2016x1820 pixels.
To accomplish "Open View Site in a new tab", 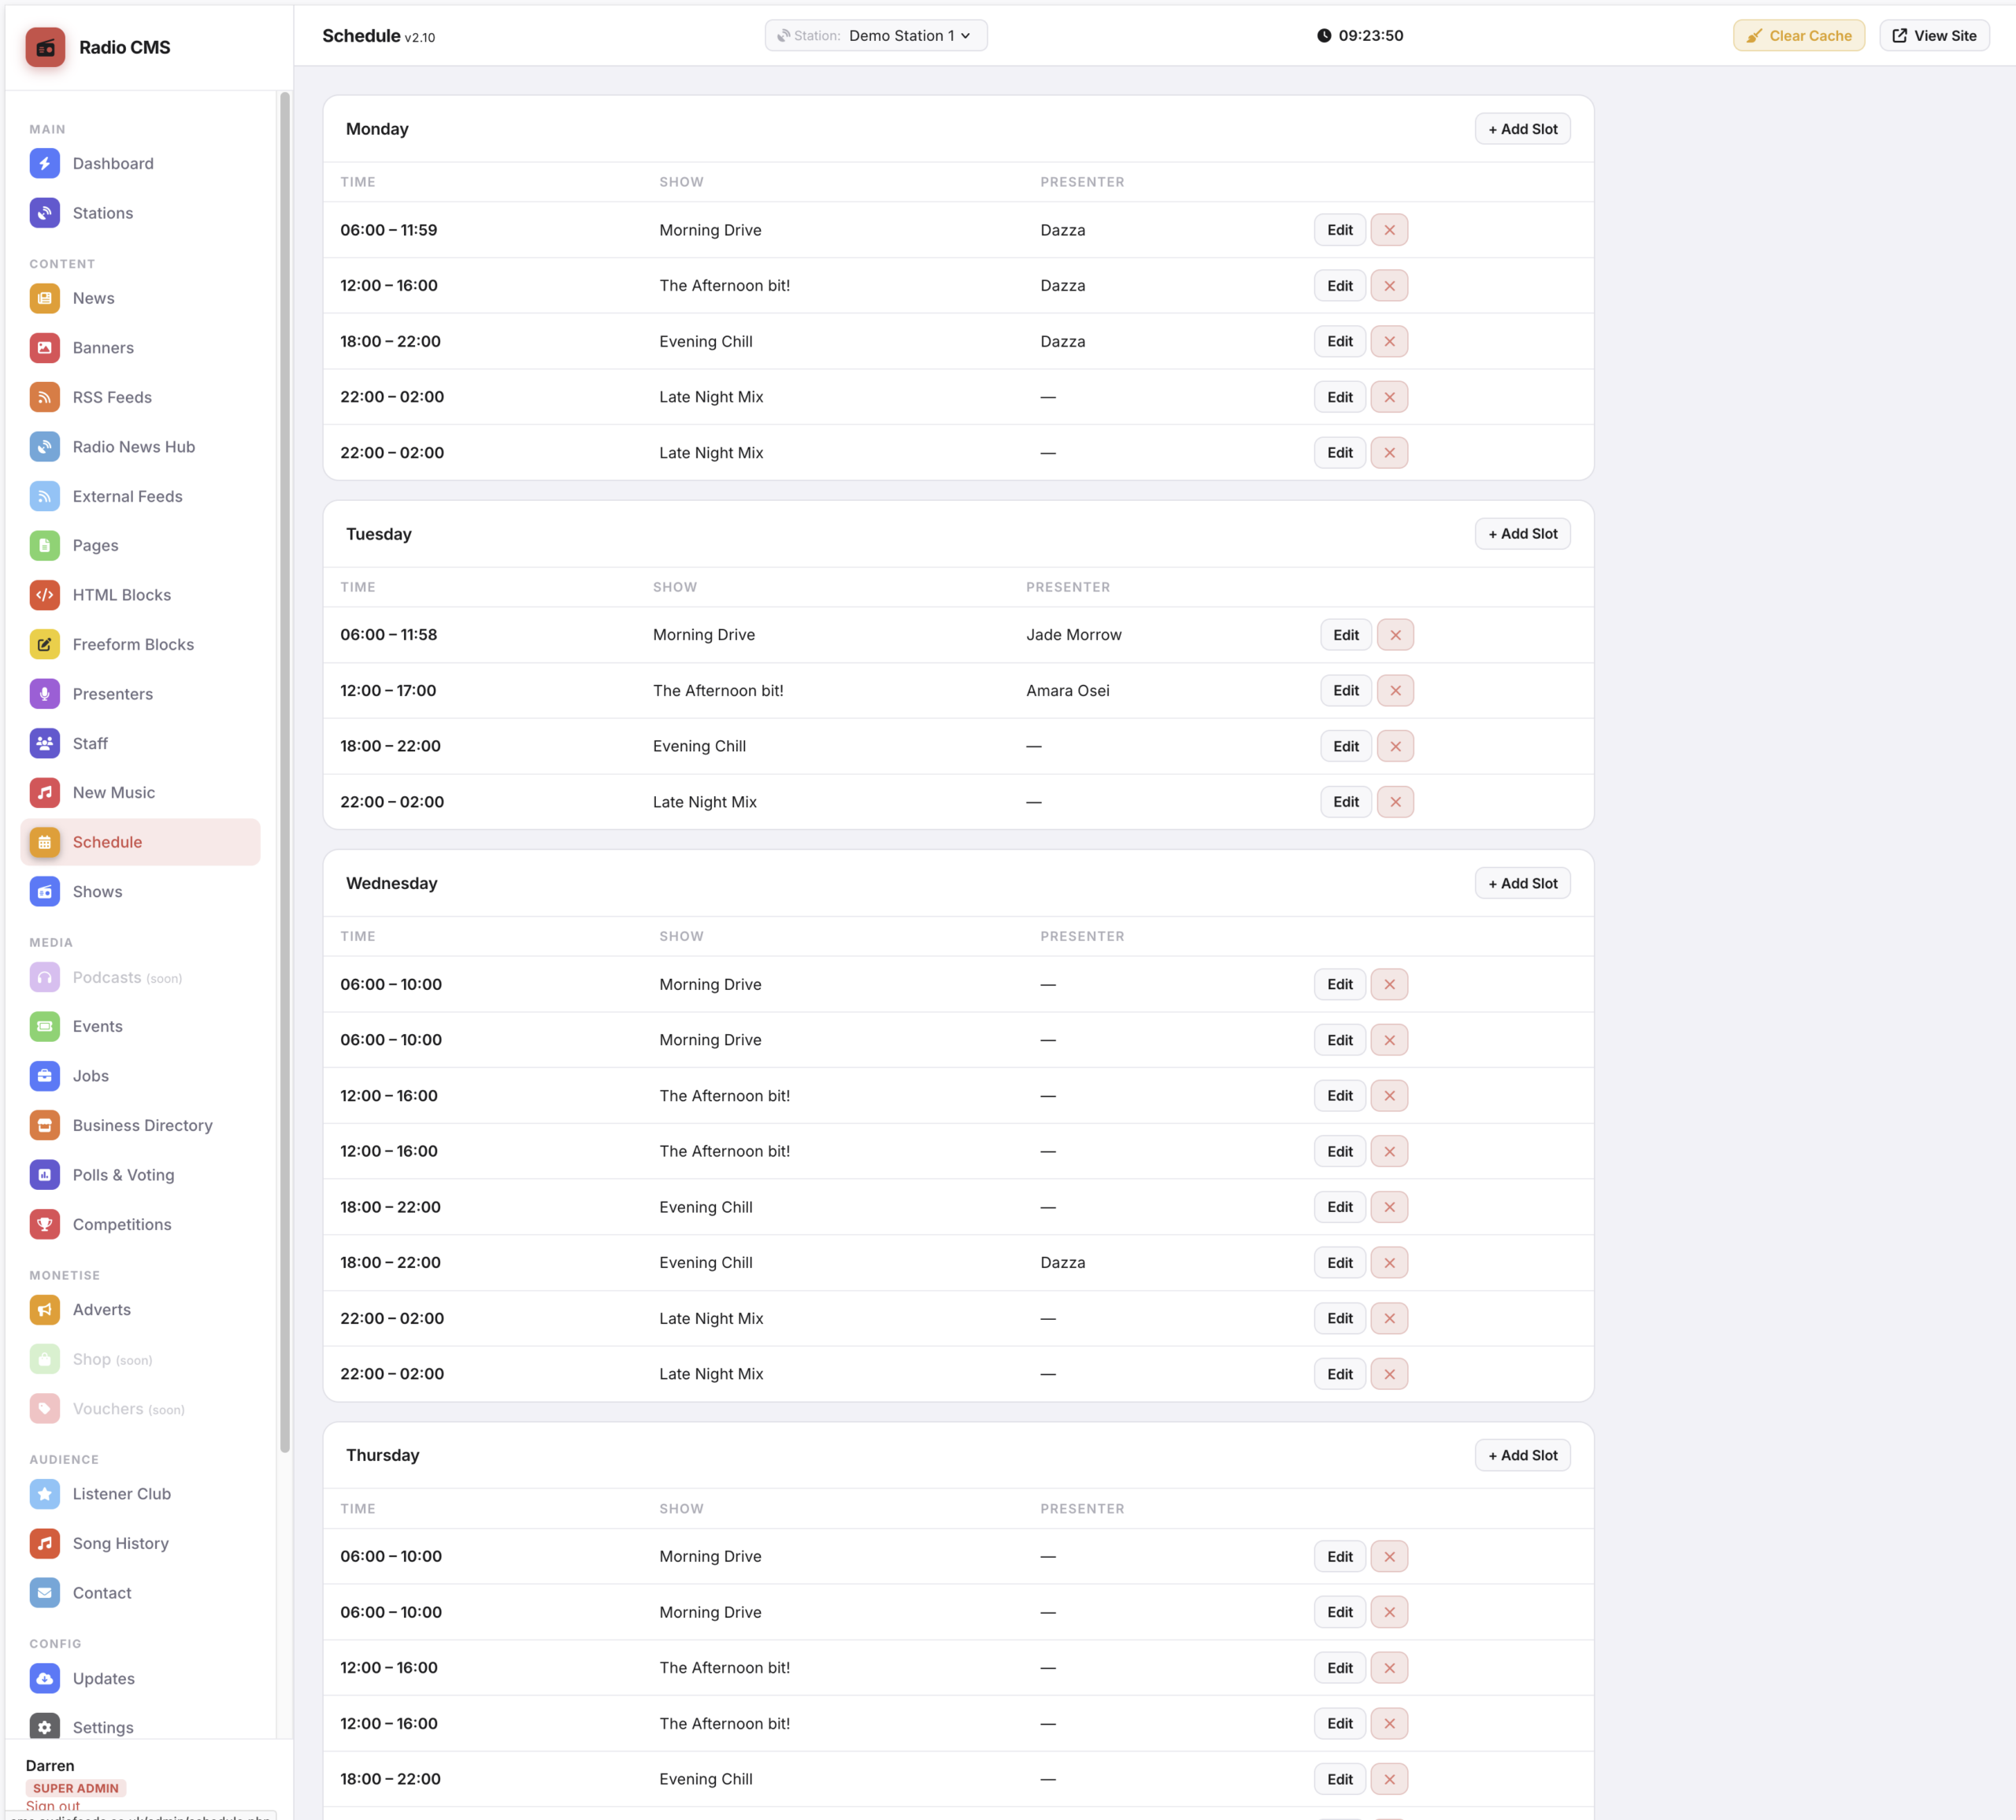I will pyautogui.click(x=1934, y=35).
